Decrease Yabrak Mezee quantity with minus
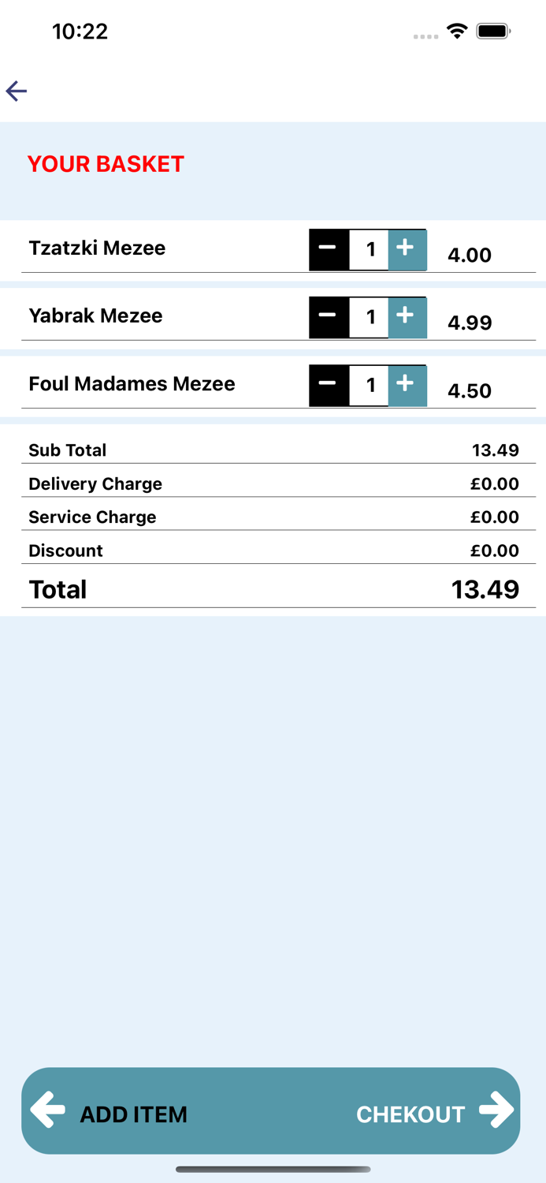546x1183 pixels. pyautogui.click(x=329, y=317)
